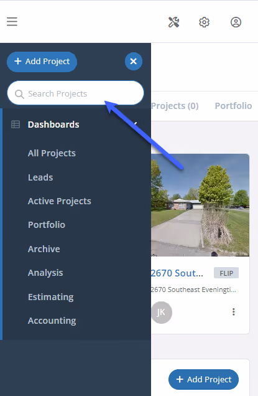Switch to the Projects (0) tab
This screenshot has height=396, width=258.
click(175, 106)
